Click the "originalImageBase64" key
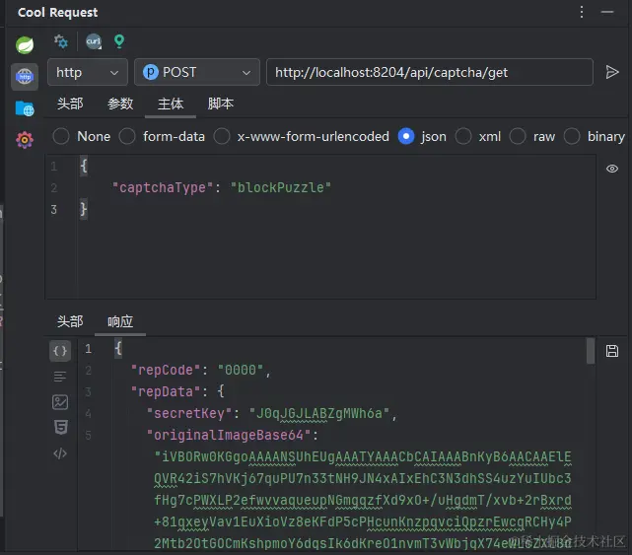Screen dimensions: 632x555 229,435
